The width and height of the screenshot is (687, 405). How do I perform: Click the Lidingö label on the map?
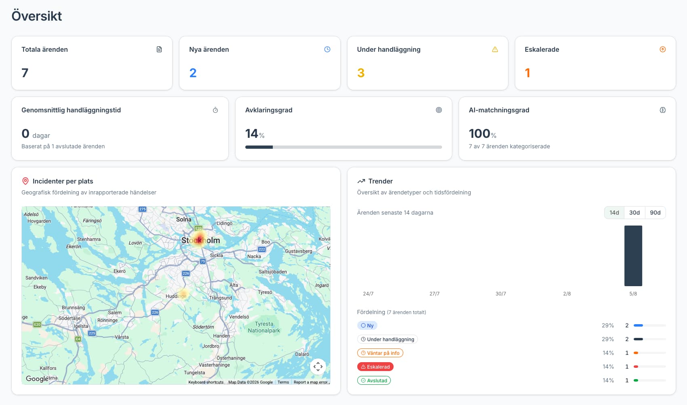click(224, 223)
